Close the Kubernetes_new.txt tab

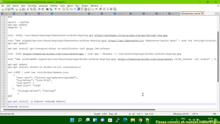point(202,14)
